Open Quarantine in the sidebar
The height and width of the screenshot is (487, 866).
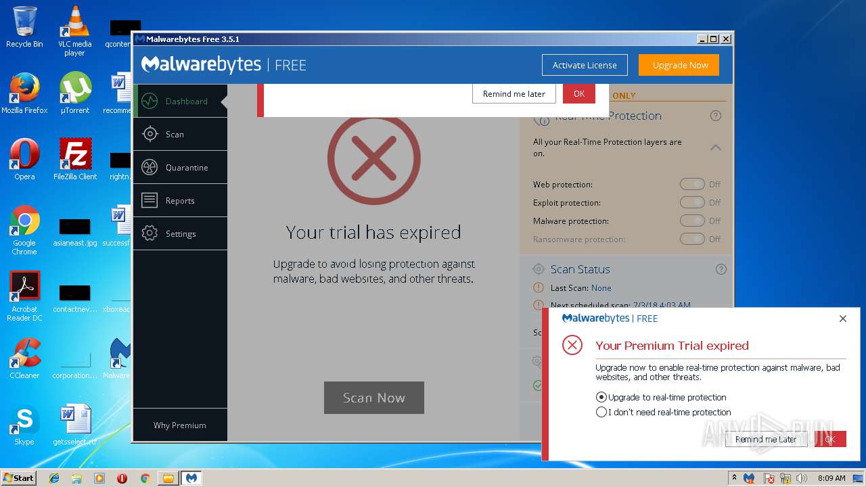coord(180,167)
